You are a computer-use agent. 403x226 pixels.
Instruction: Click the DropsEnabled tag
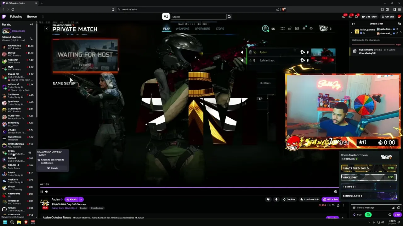click(x=97, y=208)
